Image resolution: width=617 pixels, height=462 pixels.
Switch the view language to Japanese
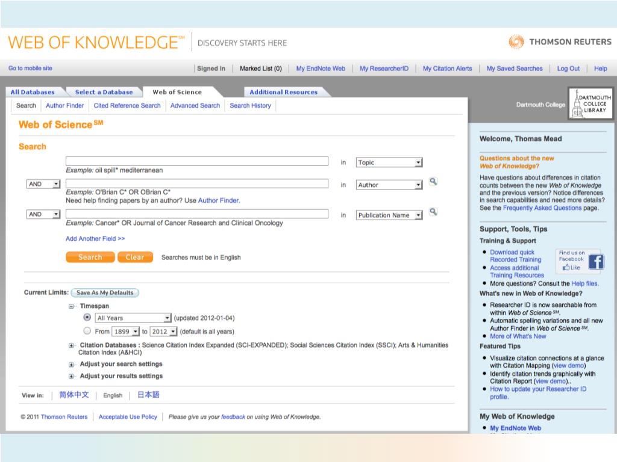[148, 395]
